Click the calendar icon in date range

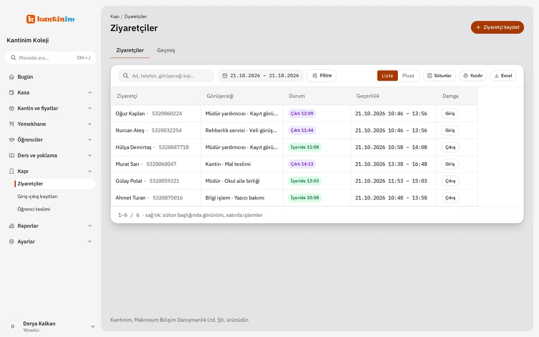225,76
